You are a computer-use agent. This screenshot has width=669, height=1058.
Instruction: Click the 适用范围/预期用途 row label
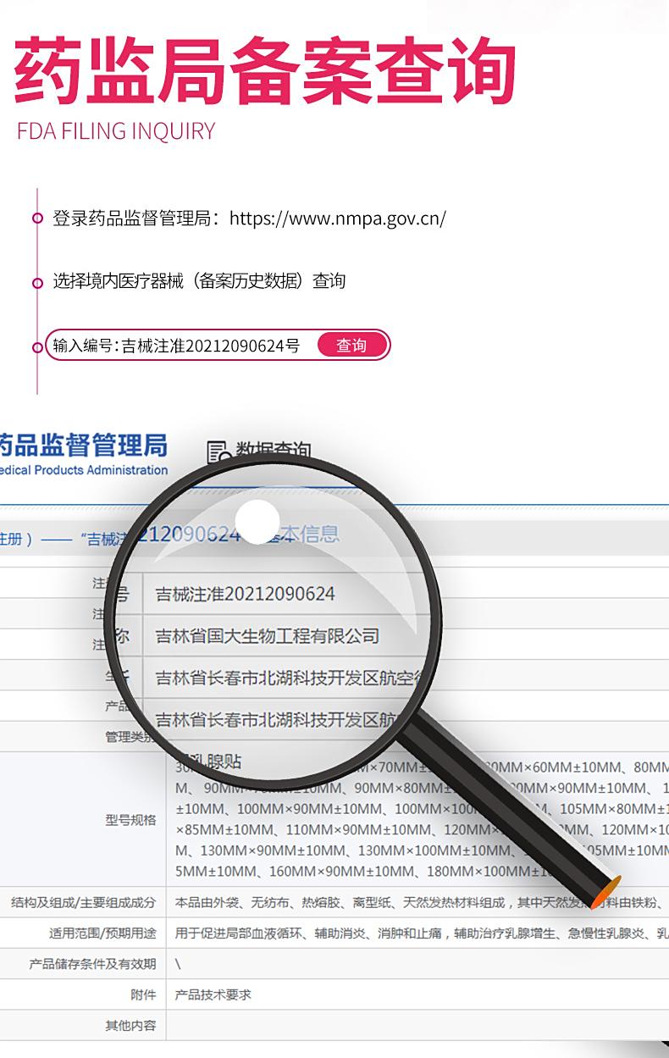(102, 933)
